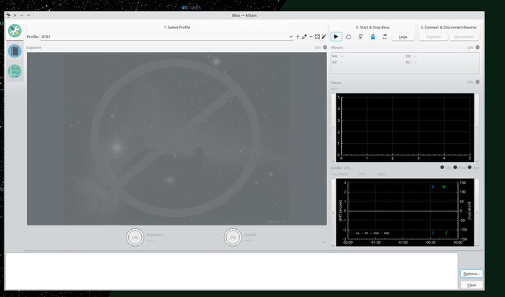Image resolution: width=505 pixels, height=297 pixels.
Task: Edit the GT81 profile with pencil icon
Action: [304, 36]
